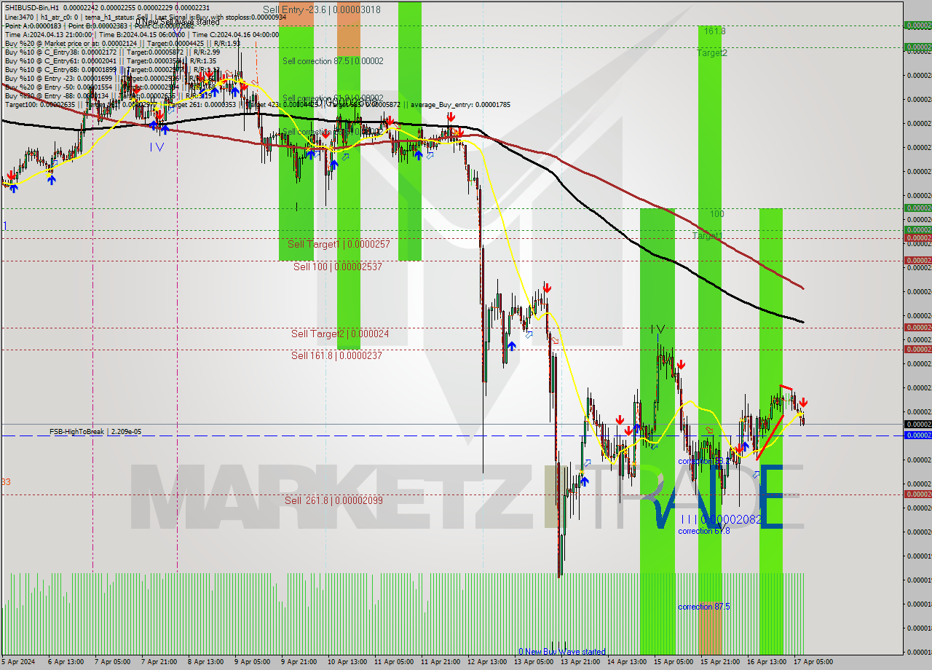Click the '13 Apr 05:00' time label
The width and height of the screenshot is (932, 670).
[x=533, y=662]
